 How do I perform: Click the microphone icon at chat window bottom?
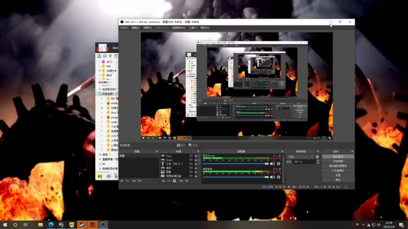[116, 176]
